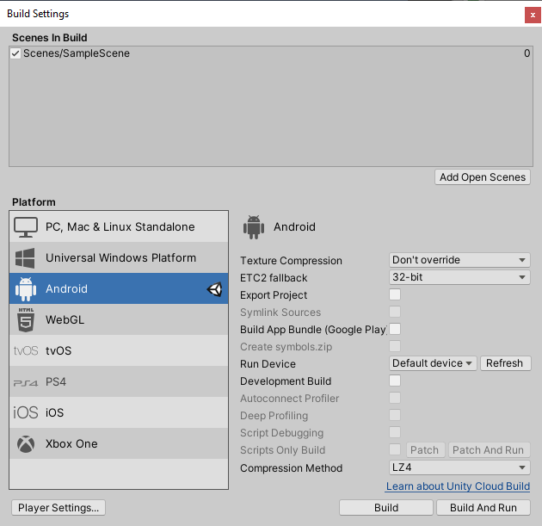Select the tvOS platform label
This screenshot has height=526, width=542.
click(59, 350)
